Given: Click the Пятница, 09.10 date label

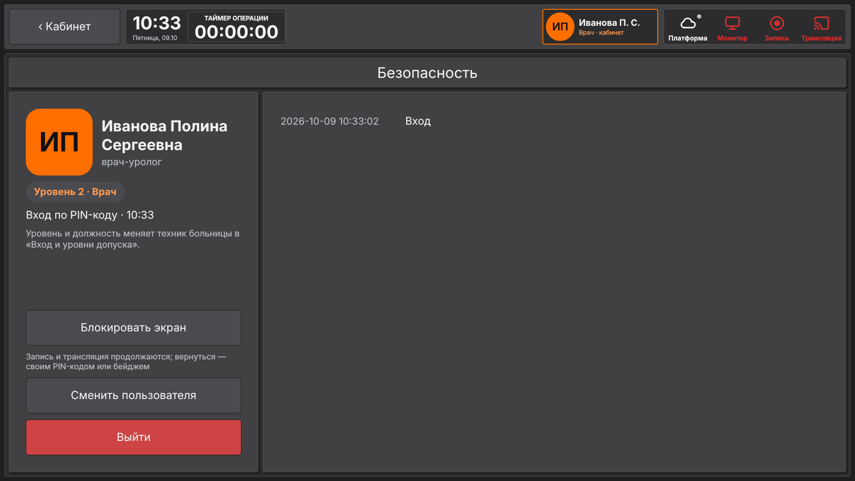Looking at the screenshot, I should (x=155, y=38).
